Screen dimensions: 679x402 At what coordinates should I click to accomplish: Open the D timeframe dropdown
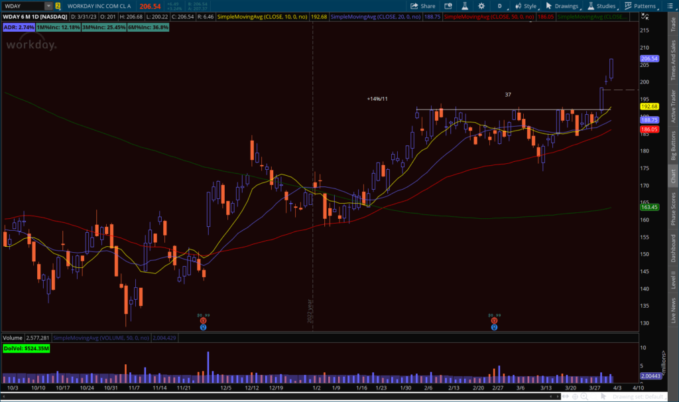tap(500, 6)
